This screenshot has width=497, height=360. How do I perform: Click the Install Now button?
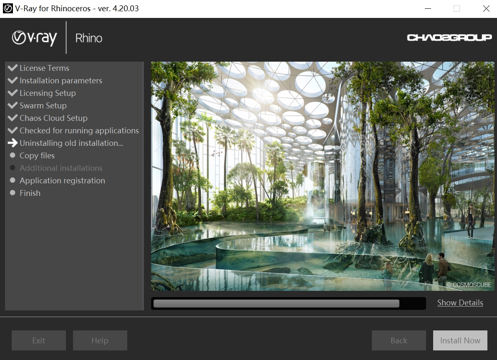tap(460, 340)
